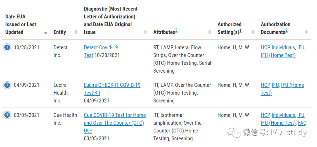Sort table by Entity column arrows
Image resolution: width=317 pixels, height=147 pixels.
(76, 32)
